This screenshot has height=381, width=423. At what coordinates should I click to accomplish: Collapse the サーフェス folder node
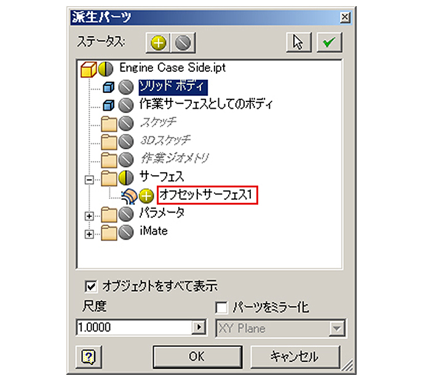[x=89, y=179]
